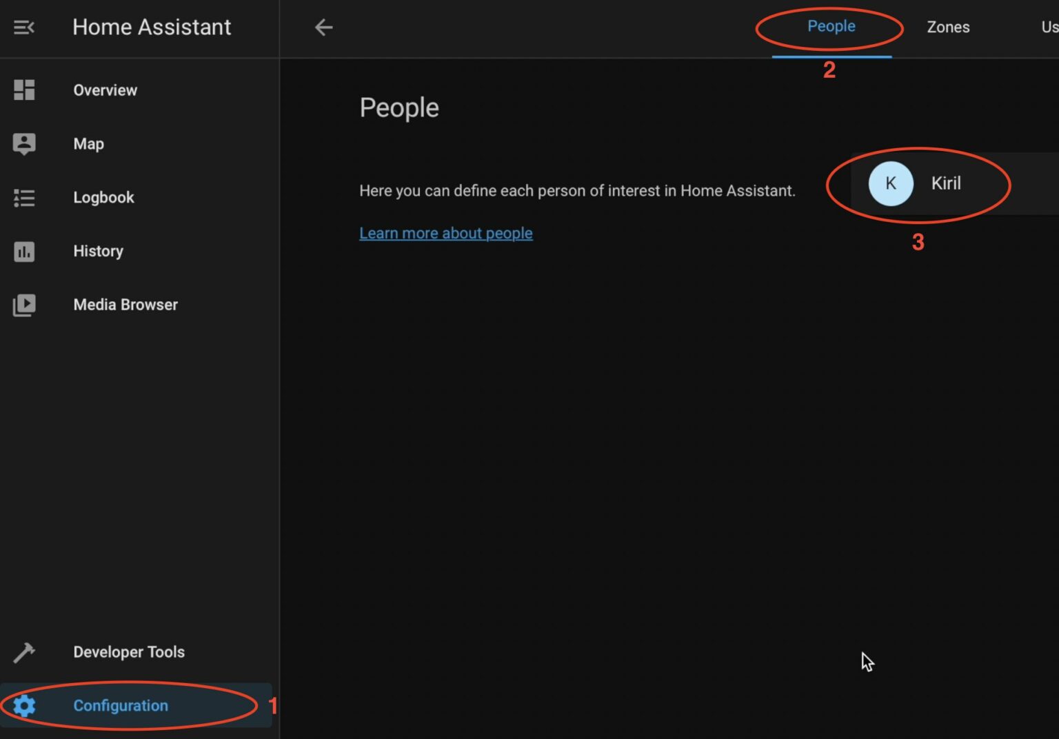Open the Learn more about people link
Image resolution: width=1059 pixels, height=739 pixels.
(x=445, y=233)
